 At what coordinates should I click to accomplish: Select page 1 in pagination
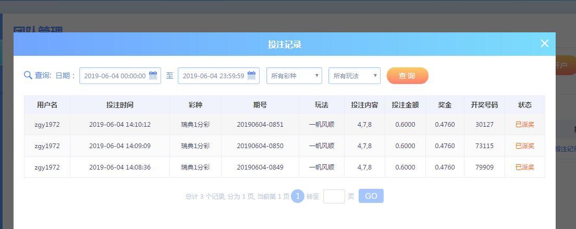pos(298,196)
